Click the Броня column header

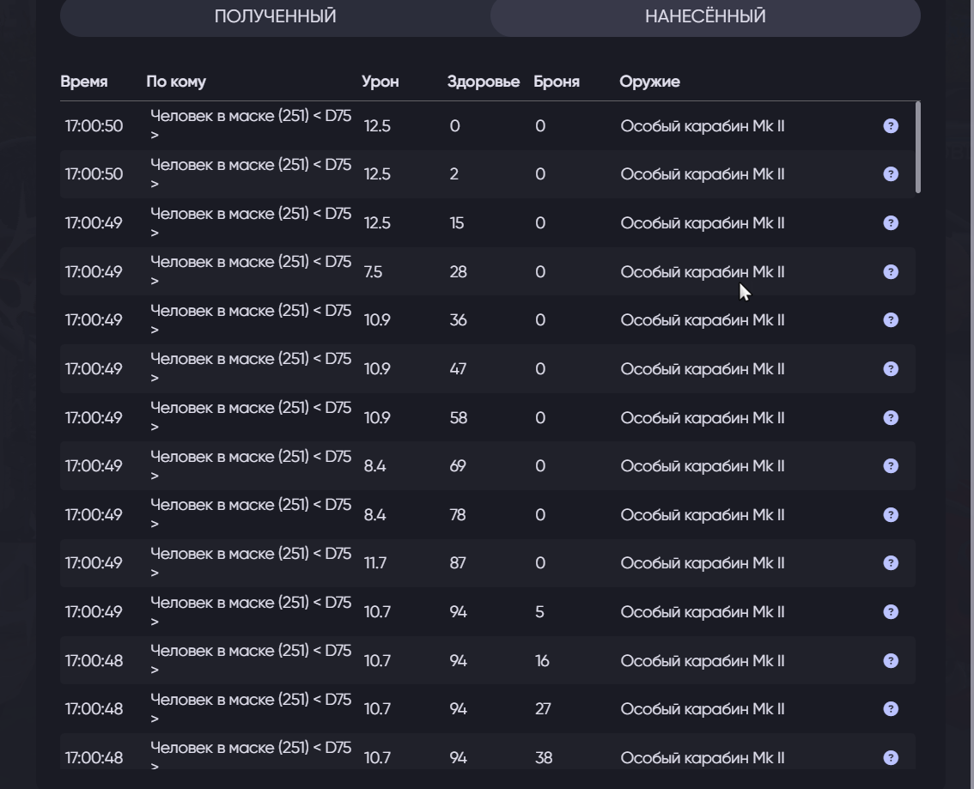[x=556, y=82]
